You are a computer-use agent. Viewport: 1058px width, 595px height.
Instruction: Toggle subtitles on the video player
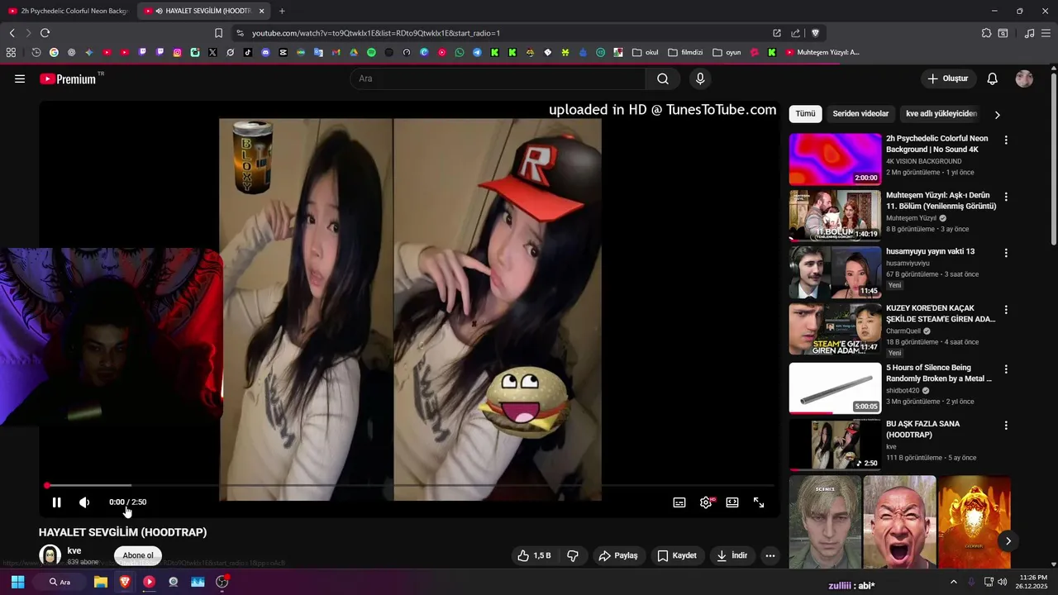(679, 502)
